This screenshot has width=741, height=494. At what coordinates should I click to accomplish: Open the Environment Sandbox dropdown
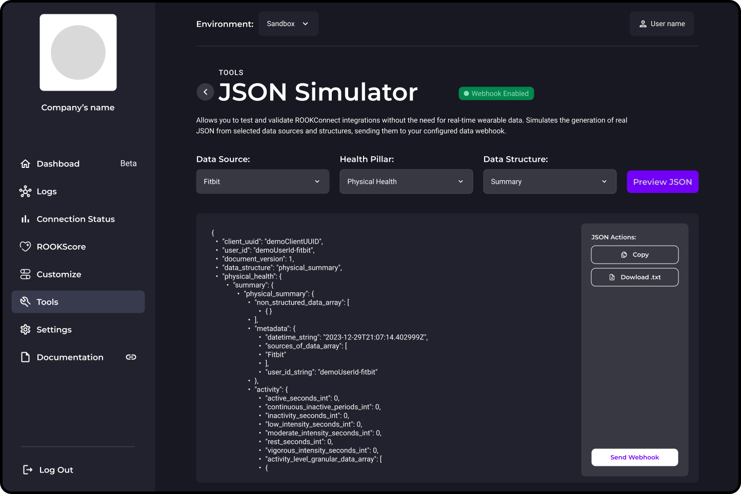point(288,24)
